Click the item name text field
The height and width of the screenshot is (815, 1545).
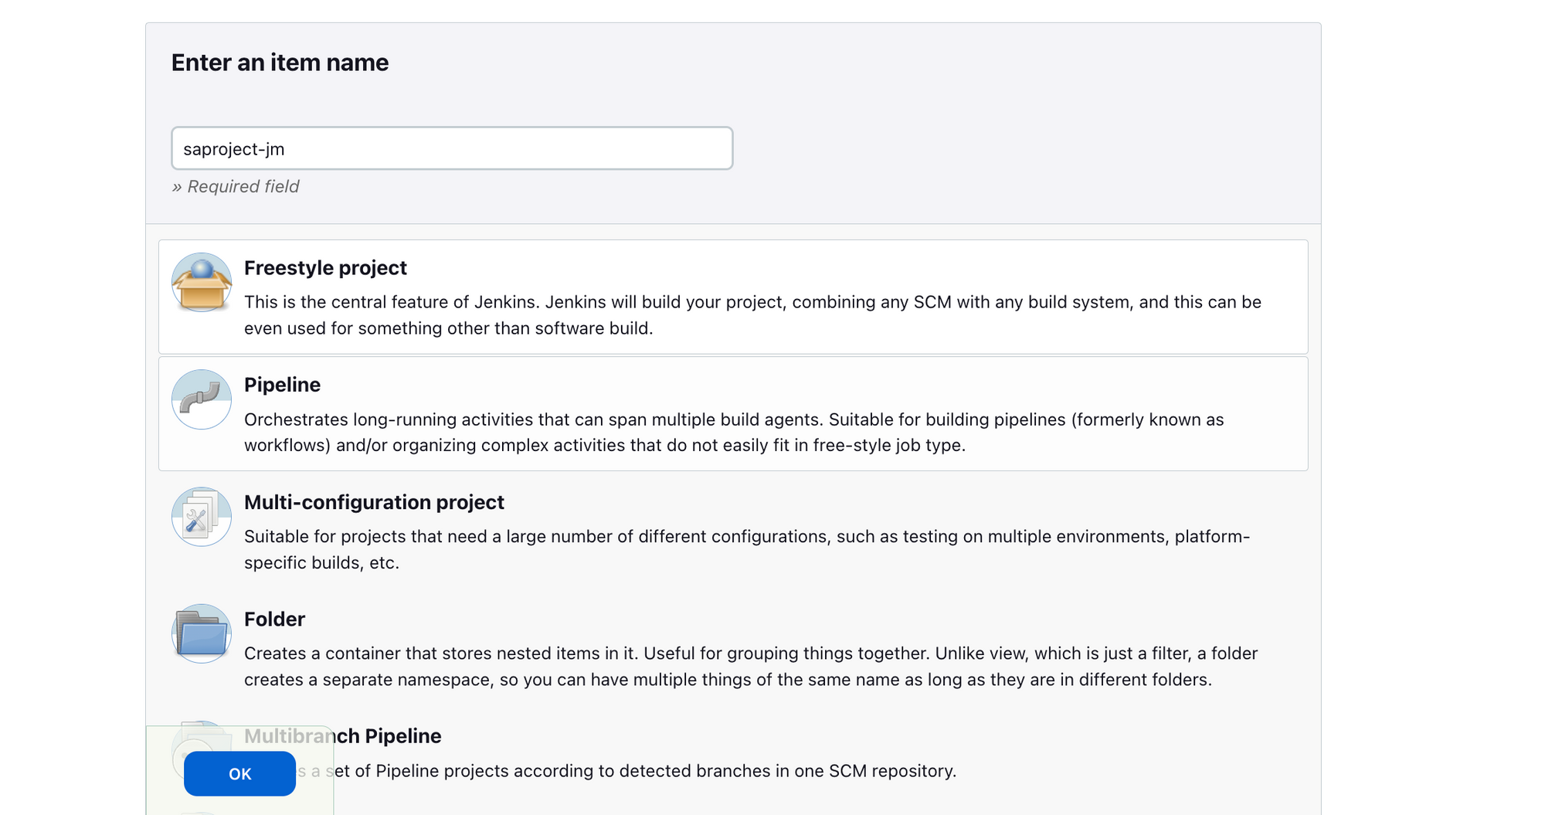[x=452, y=148]
